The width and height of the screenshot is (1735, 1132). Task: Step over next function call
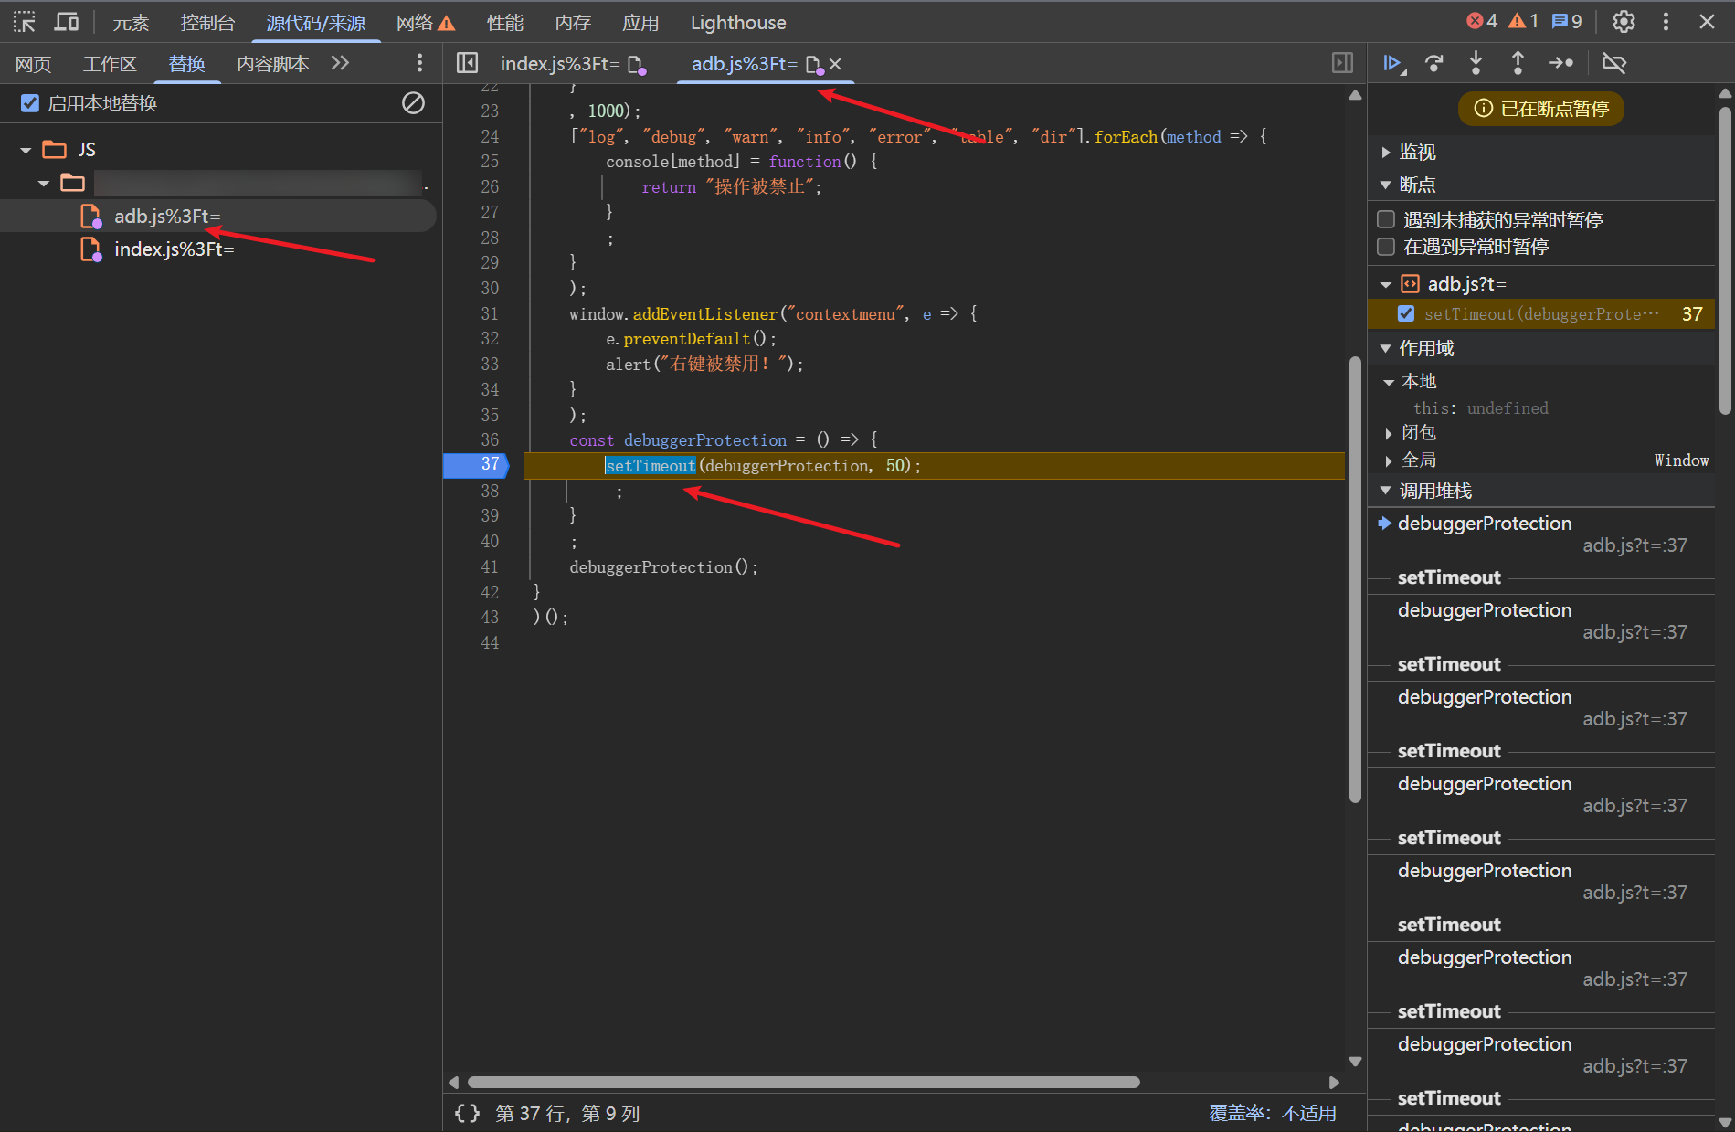[x=1434, y=63]
